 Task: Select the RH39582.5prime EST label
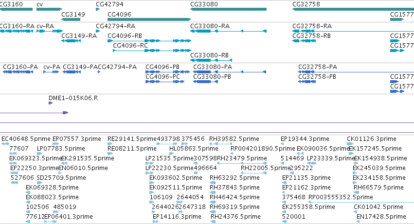(234, 139)
